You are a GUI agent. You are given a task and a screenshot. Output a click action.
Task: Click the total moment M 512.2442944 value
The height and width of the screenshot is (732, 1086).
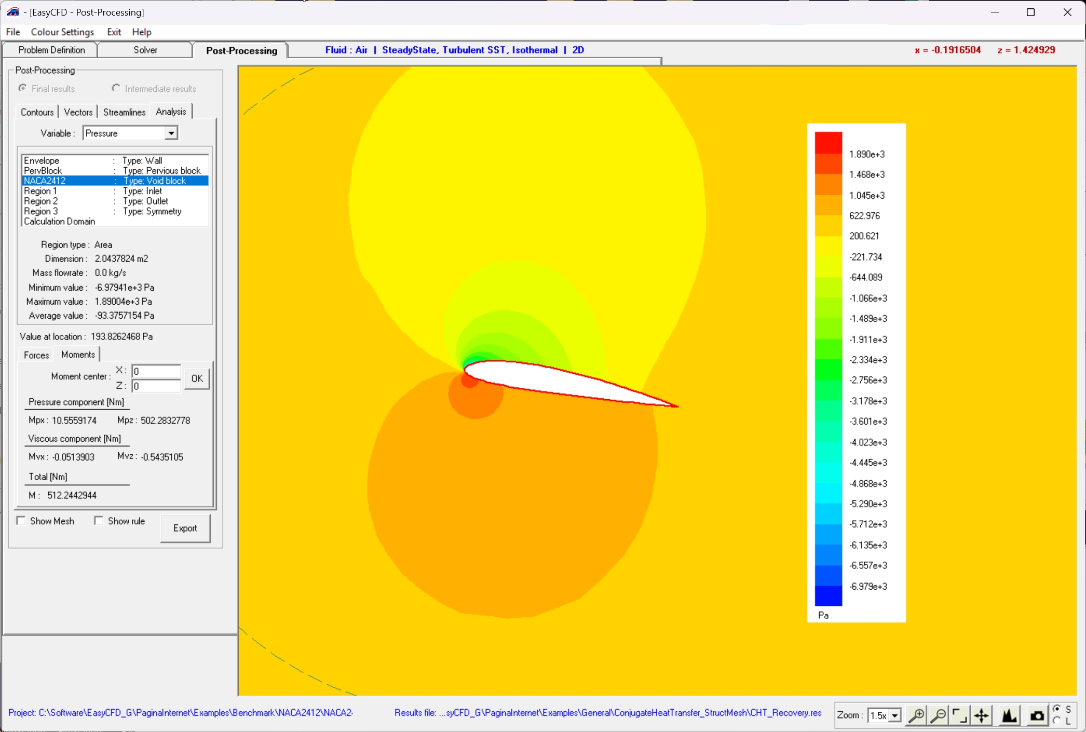[x=72, y=495]
